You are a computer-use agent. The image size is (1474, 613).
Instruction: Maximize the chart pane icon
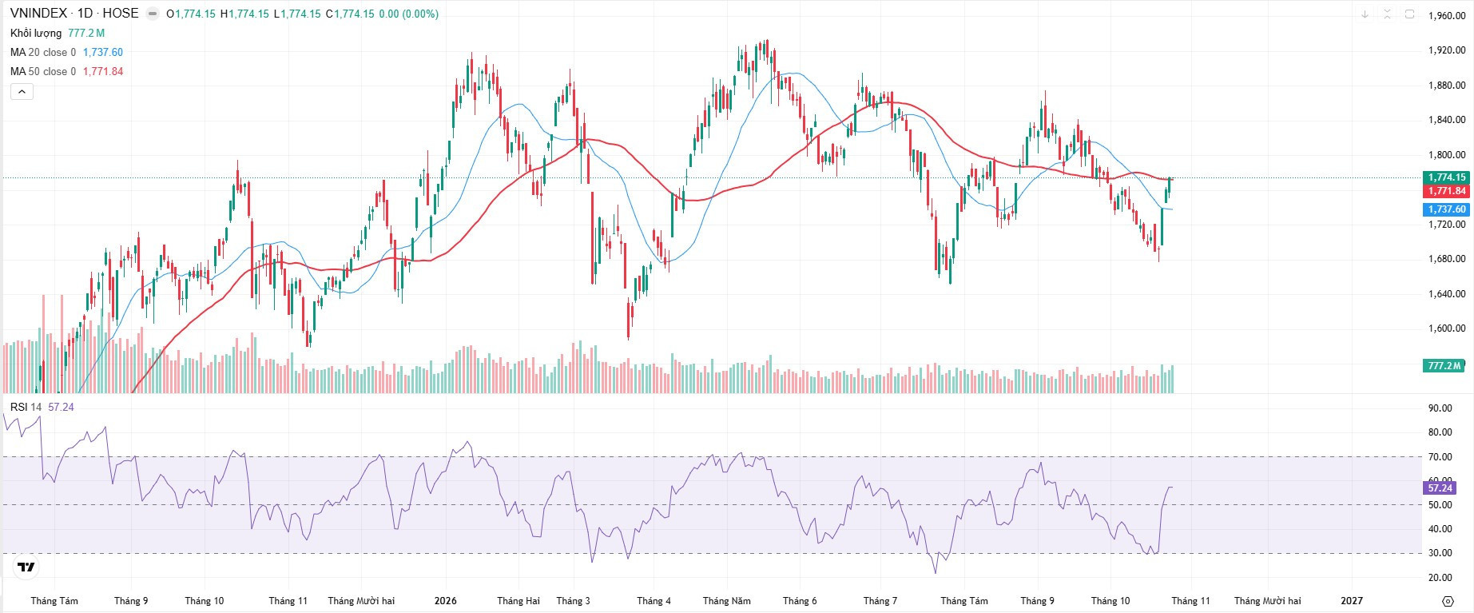(1409, 14)
